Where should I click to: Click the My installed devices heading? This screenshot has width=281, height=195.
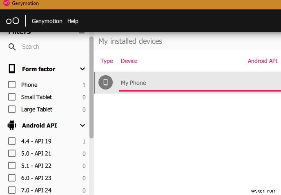coord(130,41)
